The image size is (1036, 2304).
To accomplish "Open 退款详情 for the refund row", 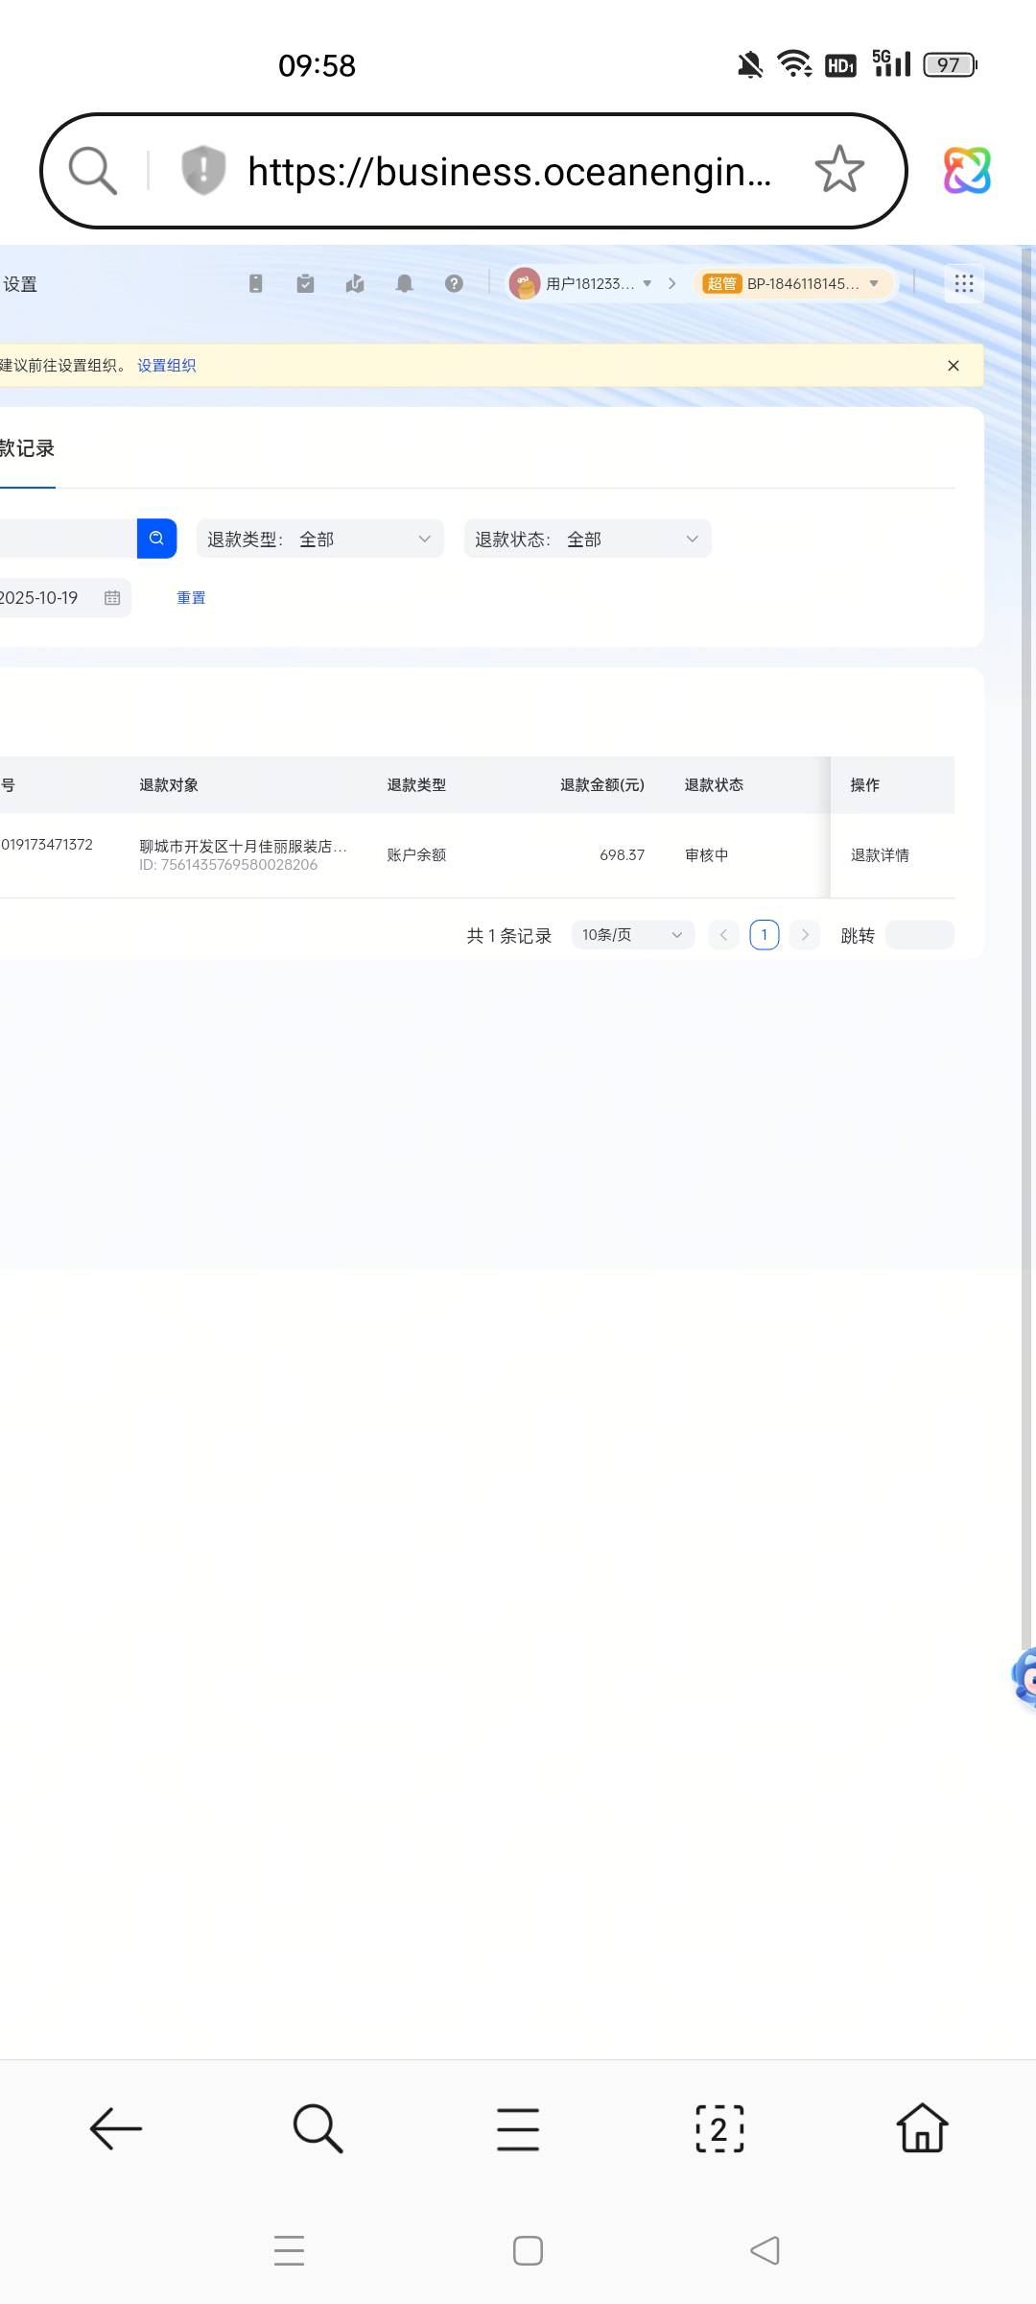I will click(x=880, y=855).
